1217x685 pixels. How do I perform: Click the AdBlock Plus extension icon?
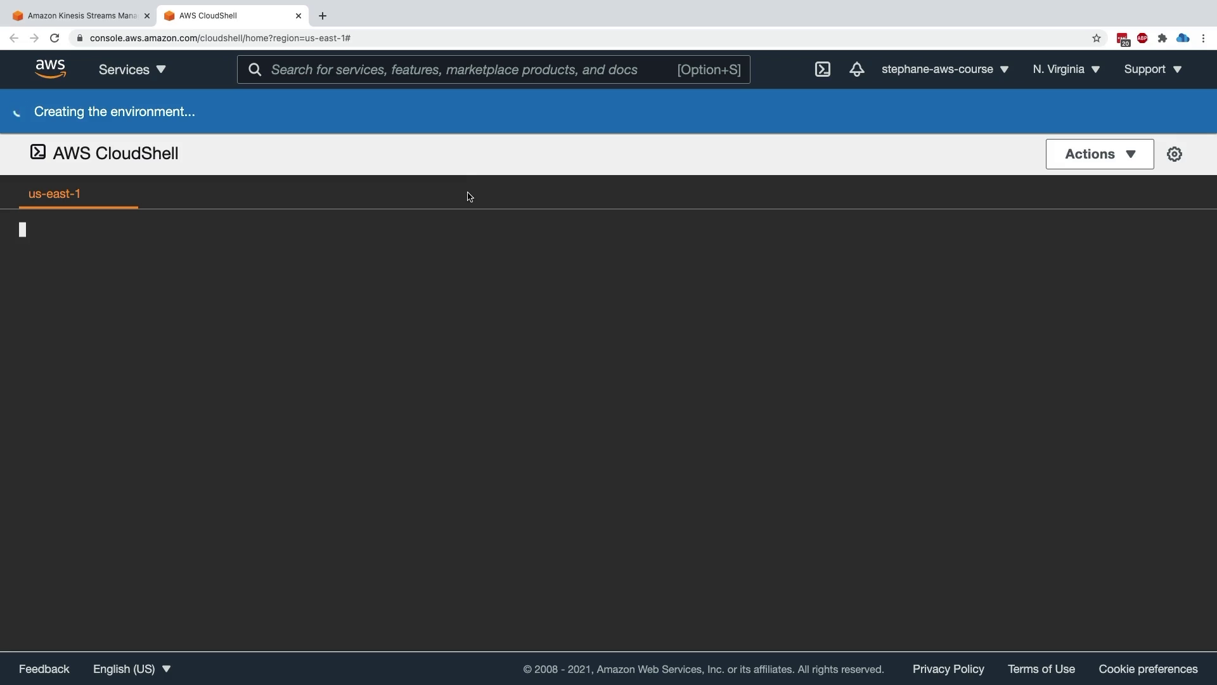coord(1142,38)
